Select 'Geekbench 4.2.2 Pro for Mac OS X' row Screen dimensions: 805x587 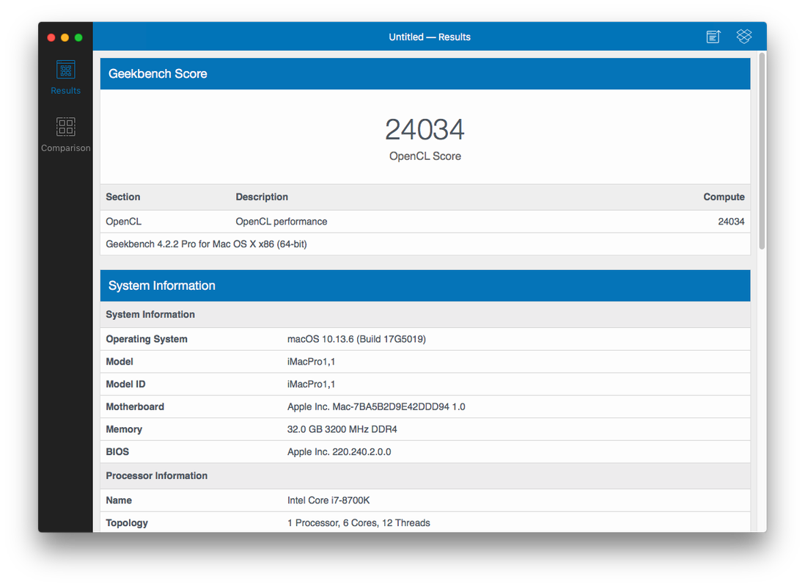pyautogui.click(x=425, y=244)
